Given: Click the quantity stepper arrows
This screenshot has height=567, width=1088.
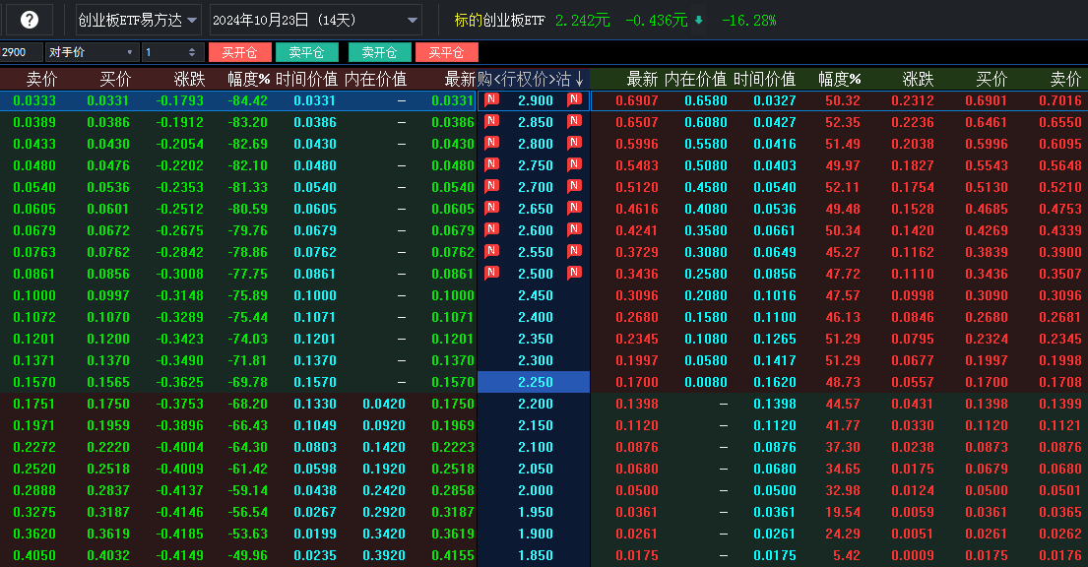Looking at the screenshot, I should tap(192, 52).
